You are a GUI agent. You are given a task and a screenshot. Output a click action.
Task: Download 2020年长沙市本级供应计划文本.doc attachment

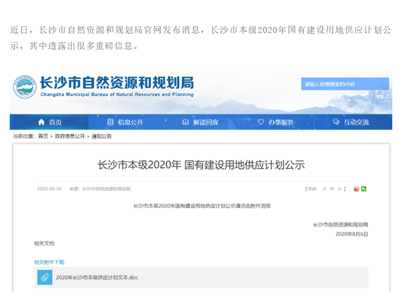tap(97, 277)
